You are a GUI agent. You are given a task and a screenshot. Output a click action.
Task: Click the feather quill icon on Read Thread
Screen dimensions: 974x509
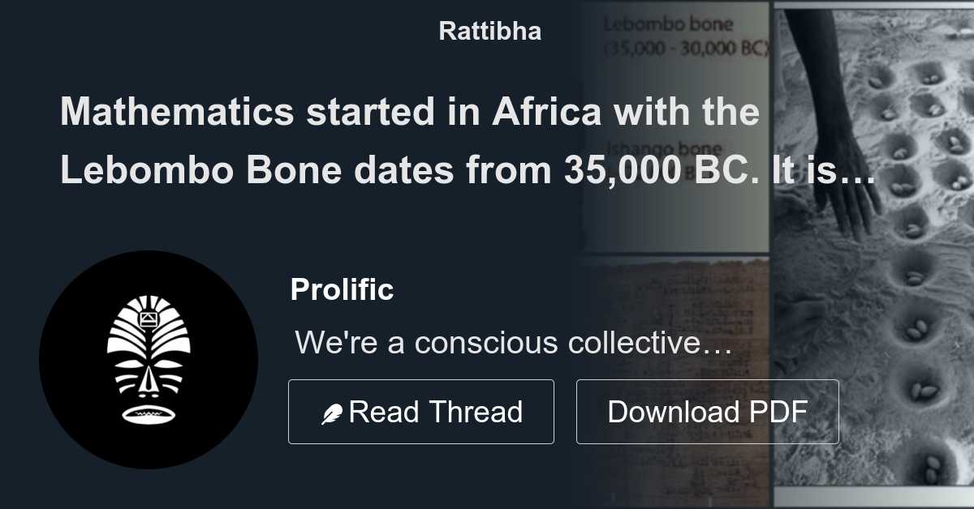[332, 411]
